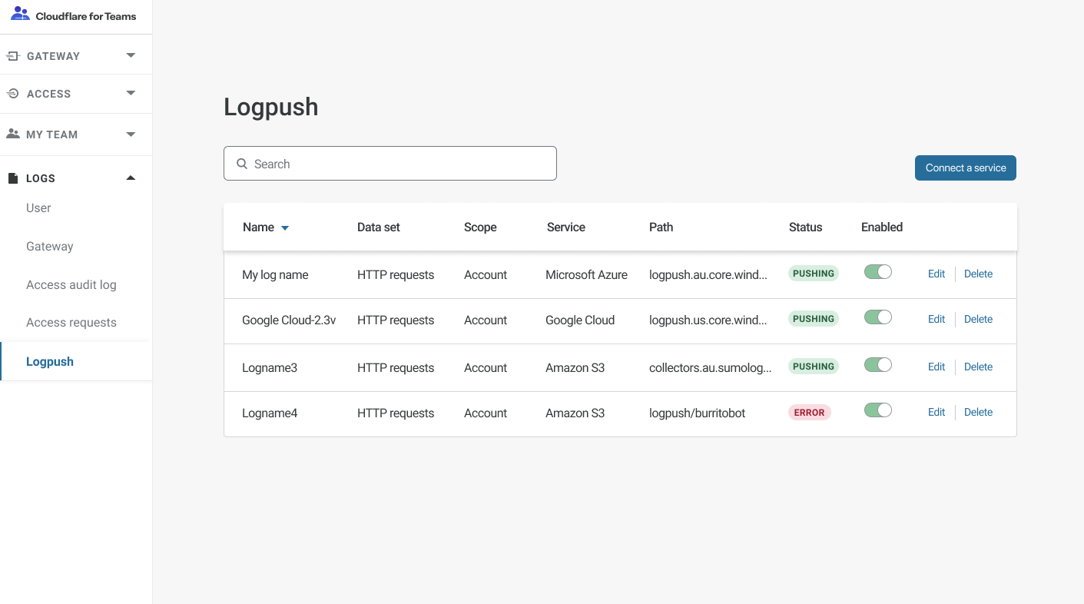
Task: Toggle Enabled switch for Logname3
Action: click(x=878, y=365)
